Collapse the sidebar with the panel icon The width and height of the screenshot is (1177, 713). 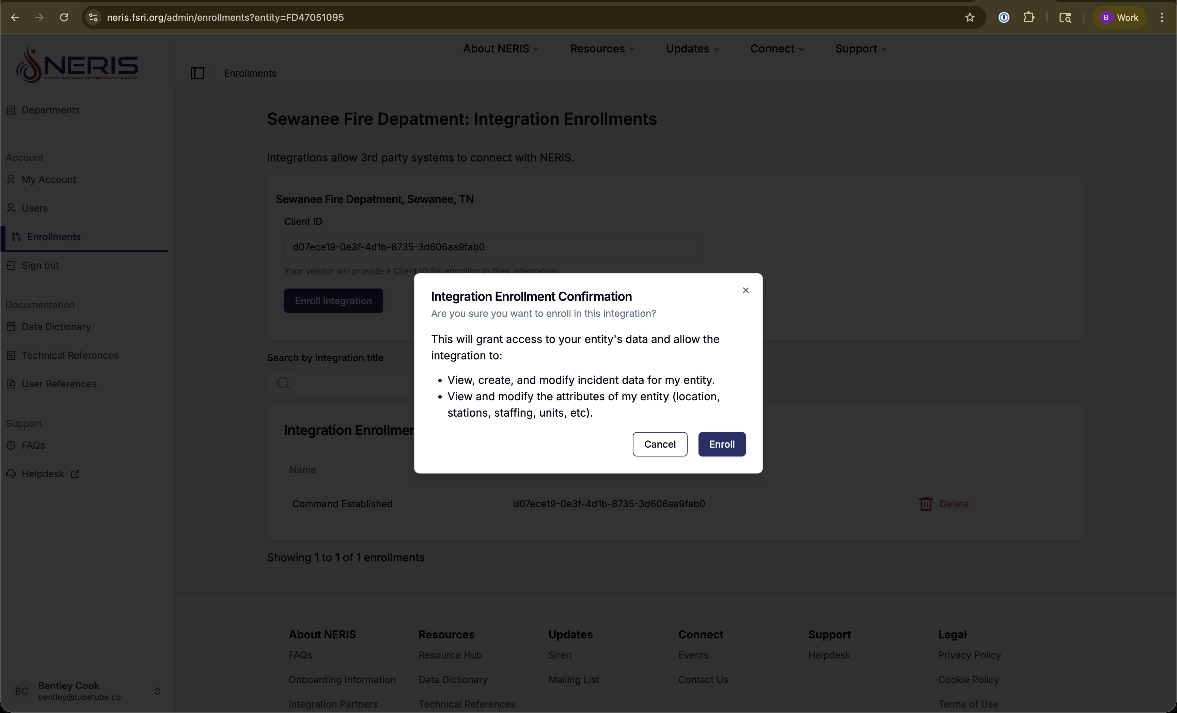198,73
